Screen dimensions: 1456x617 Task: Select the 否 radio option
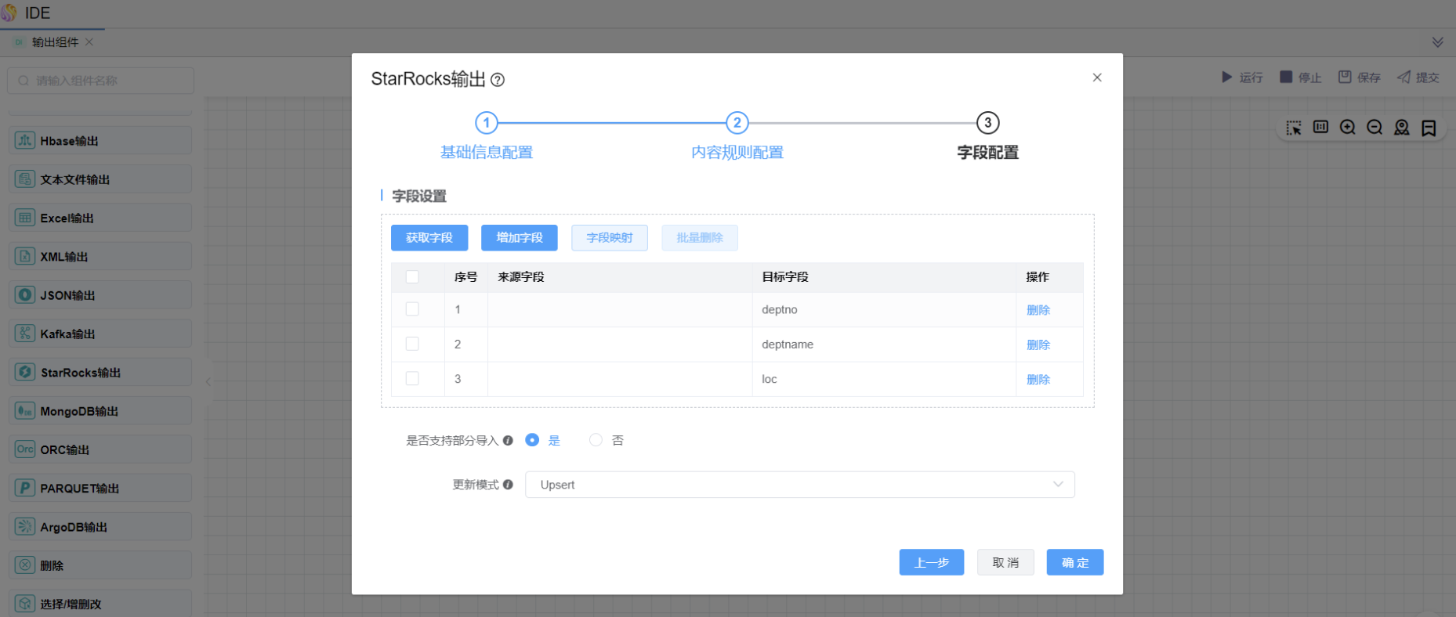(596, 440)
